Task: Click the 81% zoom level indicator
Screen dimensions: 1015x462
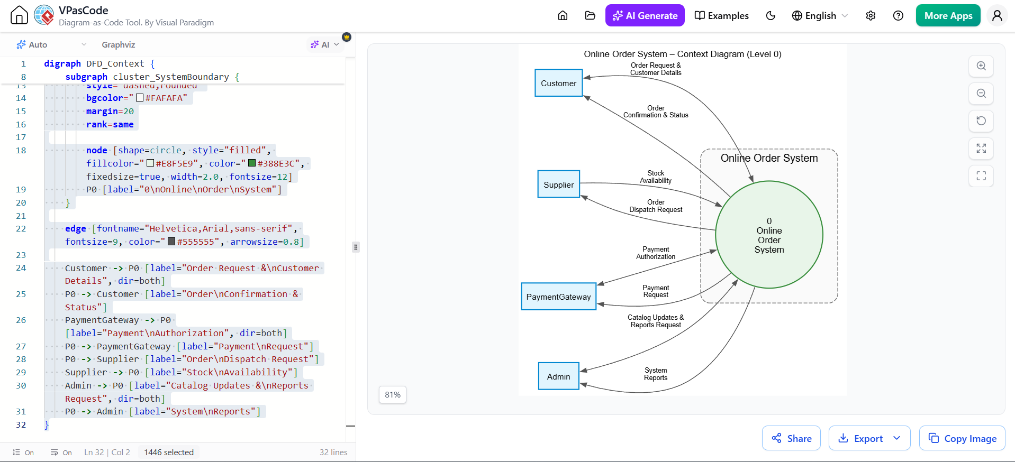Action: pyautogui.click(x=393, y=395)
